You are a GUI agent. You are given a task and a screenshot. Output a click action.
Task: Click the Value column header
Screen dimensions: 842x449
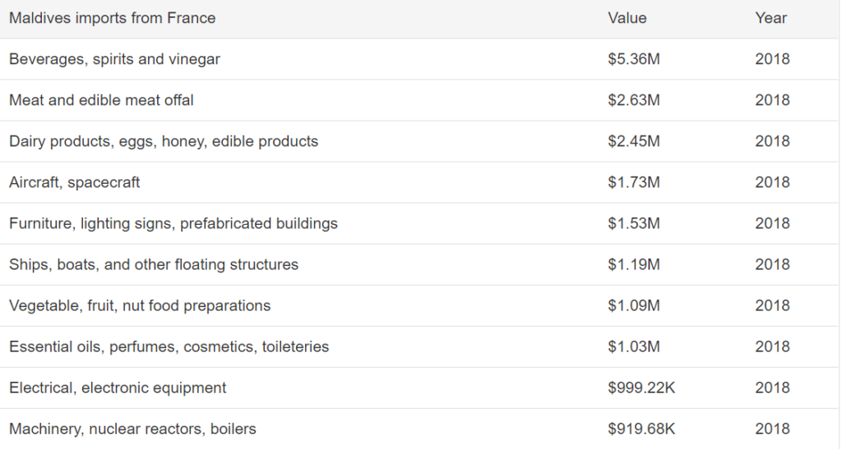tap(627, 18)
